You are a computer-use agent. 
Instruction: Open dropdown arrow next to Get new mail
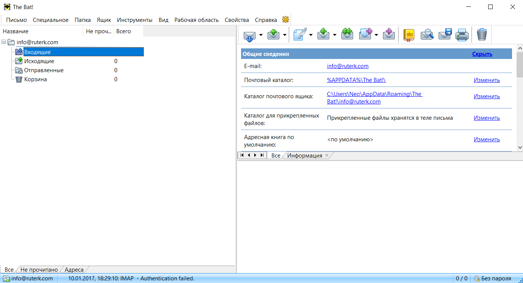(x=261, y=35)
